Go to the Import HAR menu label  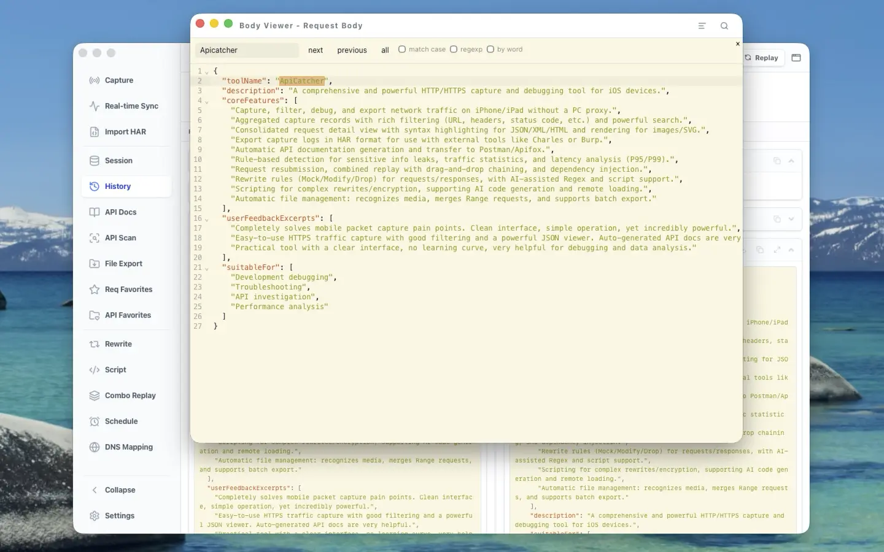click(x=125, y=132)
